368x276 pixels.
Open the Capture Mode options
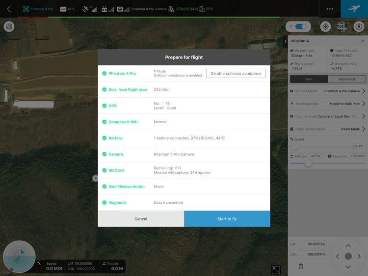point(328,116)
